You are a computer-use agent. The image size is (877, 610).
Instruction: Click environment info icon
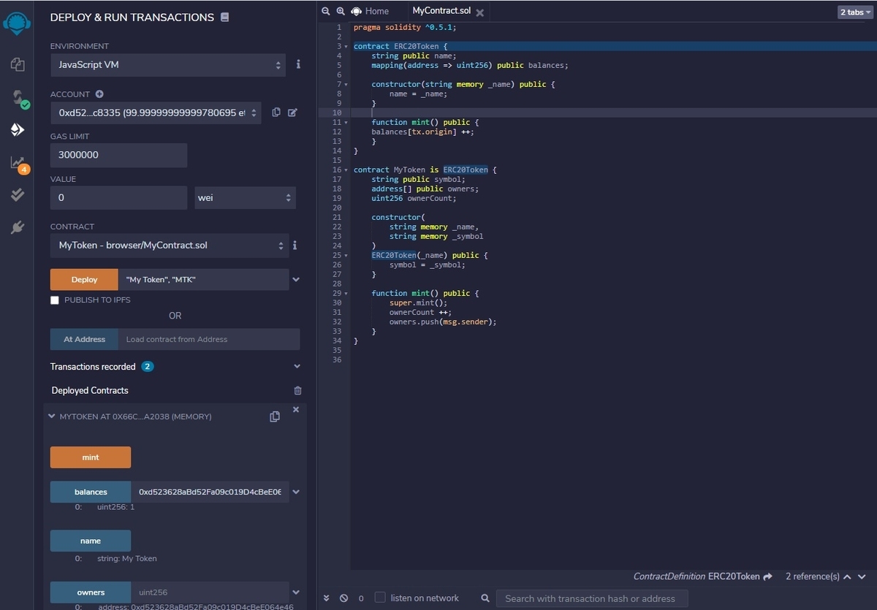pos(298,64)
